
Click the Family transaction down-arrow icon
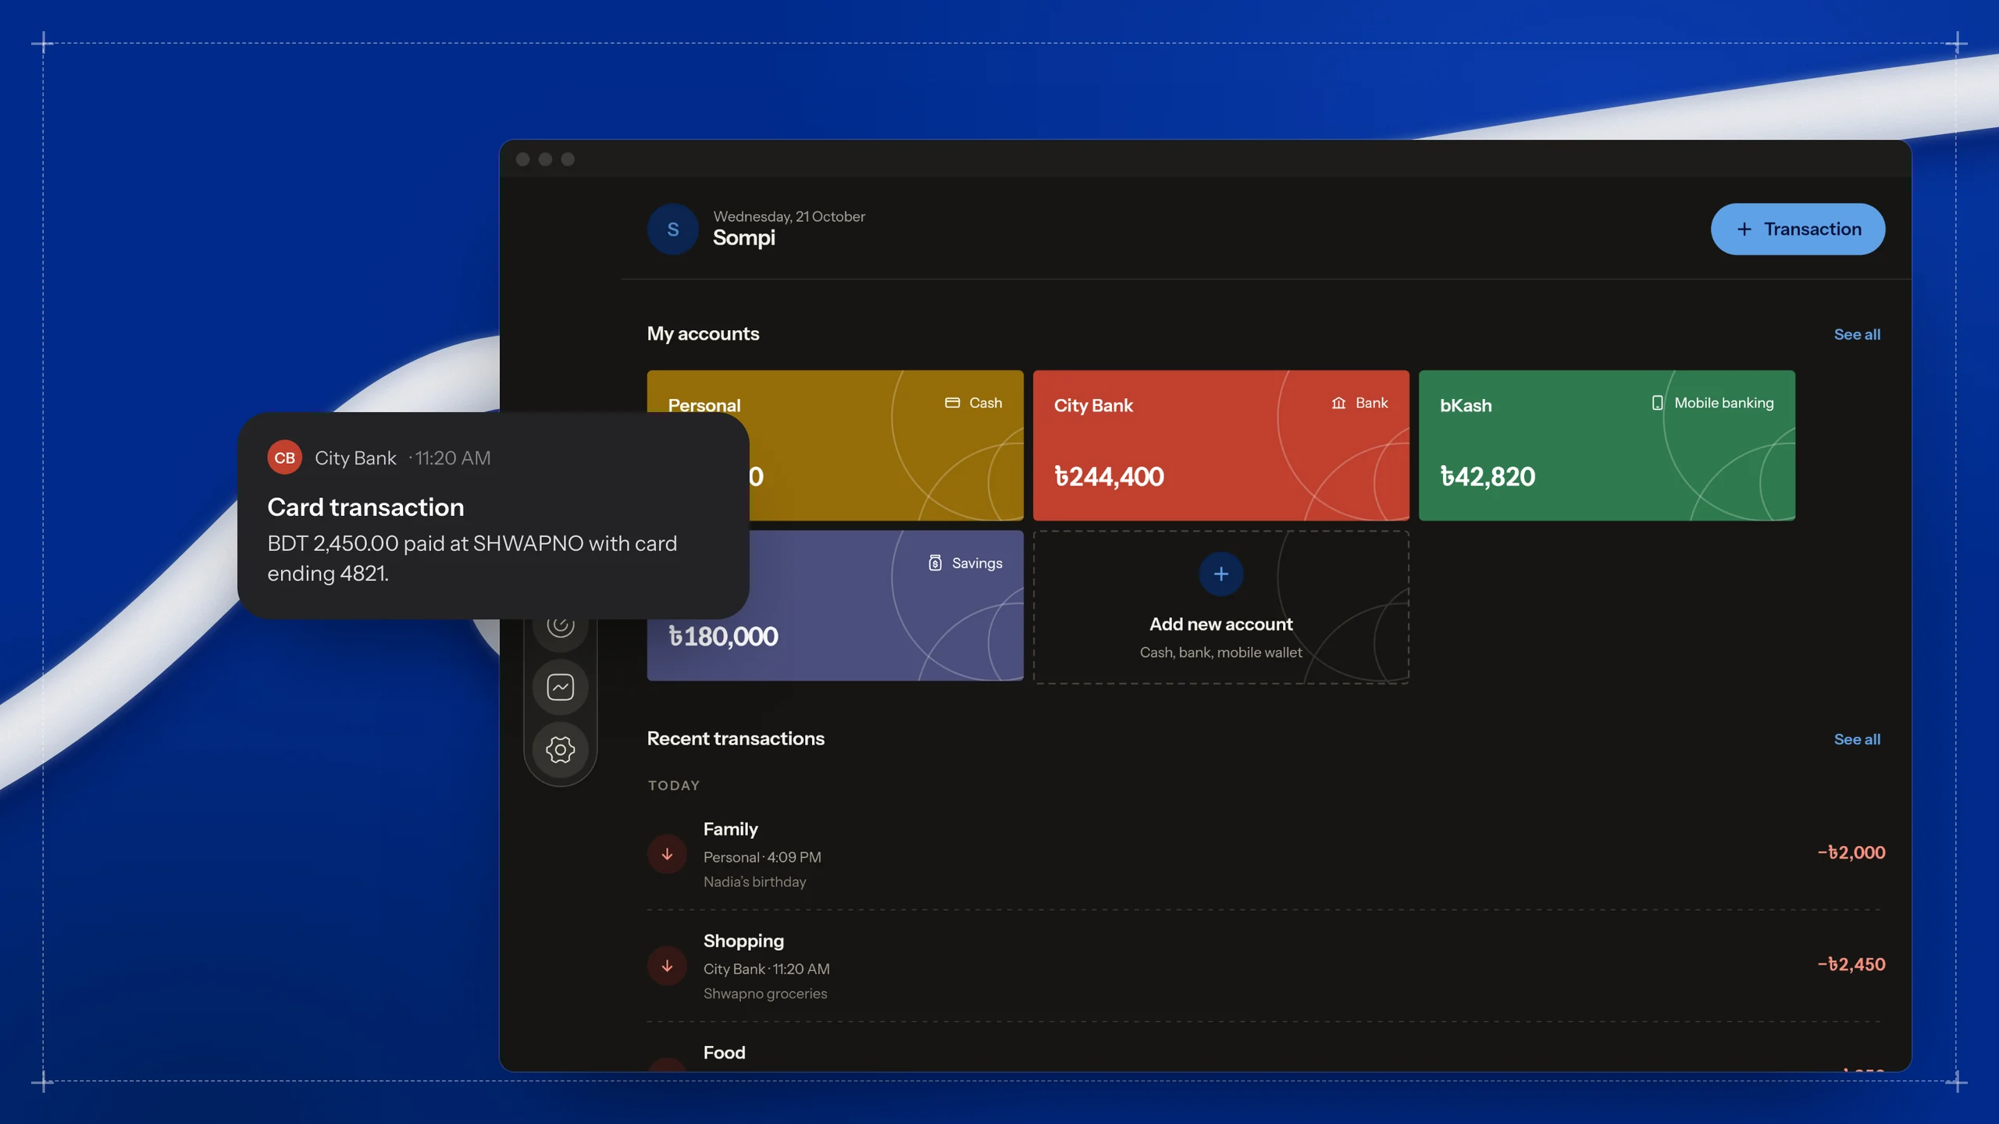667,854
